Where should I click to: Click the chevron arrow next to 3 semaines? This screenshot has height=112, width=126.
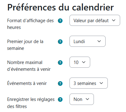tap(101, 83)
